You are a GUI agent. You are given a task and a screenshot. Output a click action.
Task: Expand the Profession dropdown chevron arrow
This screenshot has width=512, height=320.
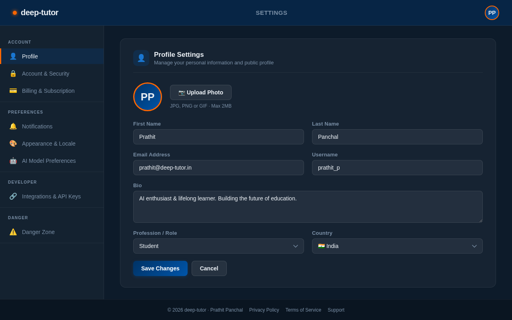(296, 246)
